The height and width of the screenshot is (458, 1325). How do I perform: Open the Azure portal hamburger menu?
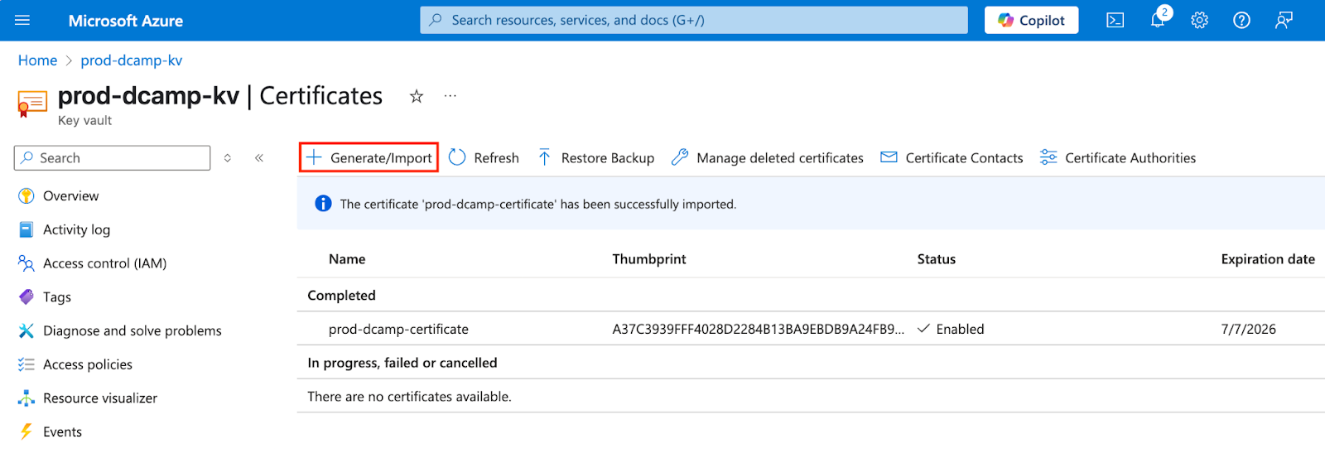22,20
